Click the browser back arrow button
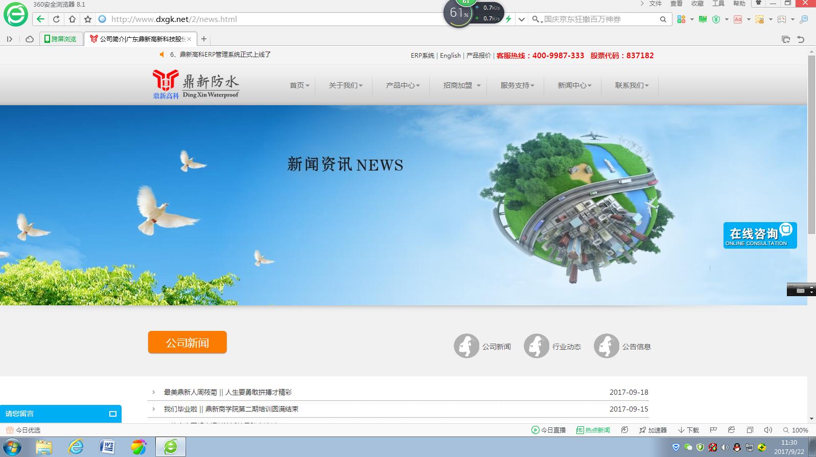This screenshot has height=457, width=816. tap(40, 19)
